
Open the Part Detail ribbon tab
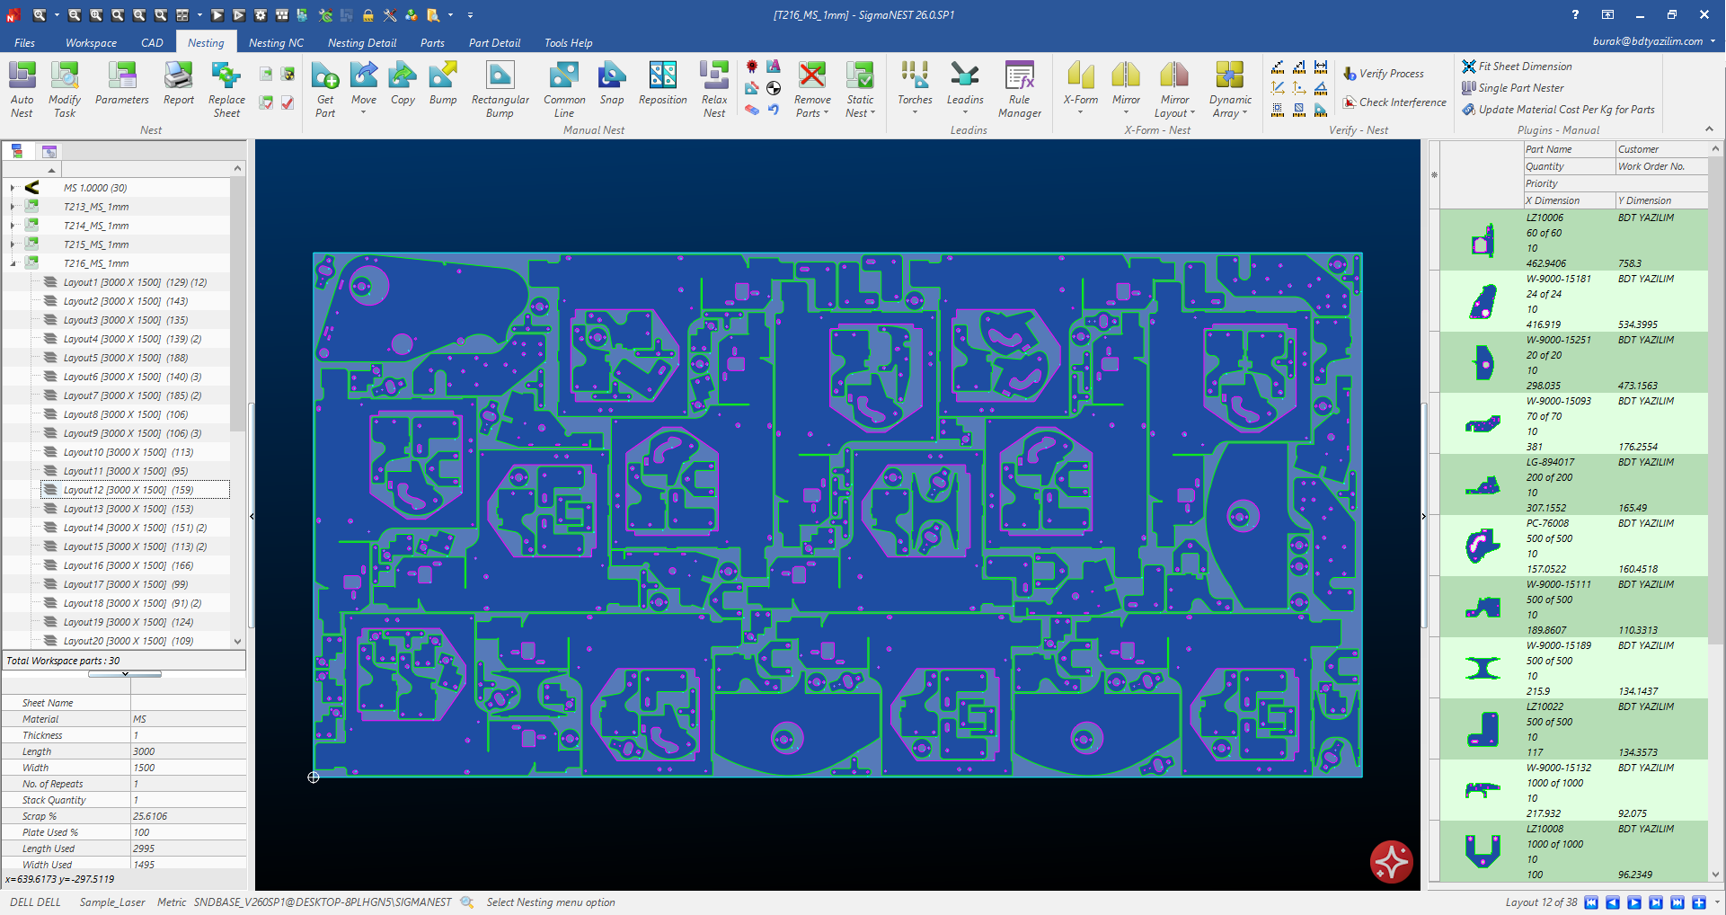(x=494, y=42)
